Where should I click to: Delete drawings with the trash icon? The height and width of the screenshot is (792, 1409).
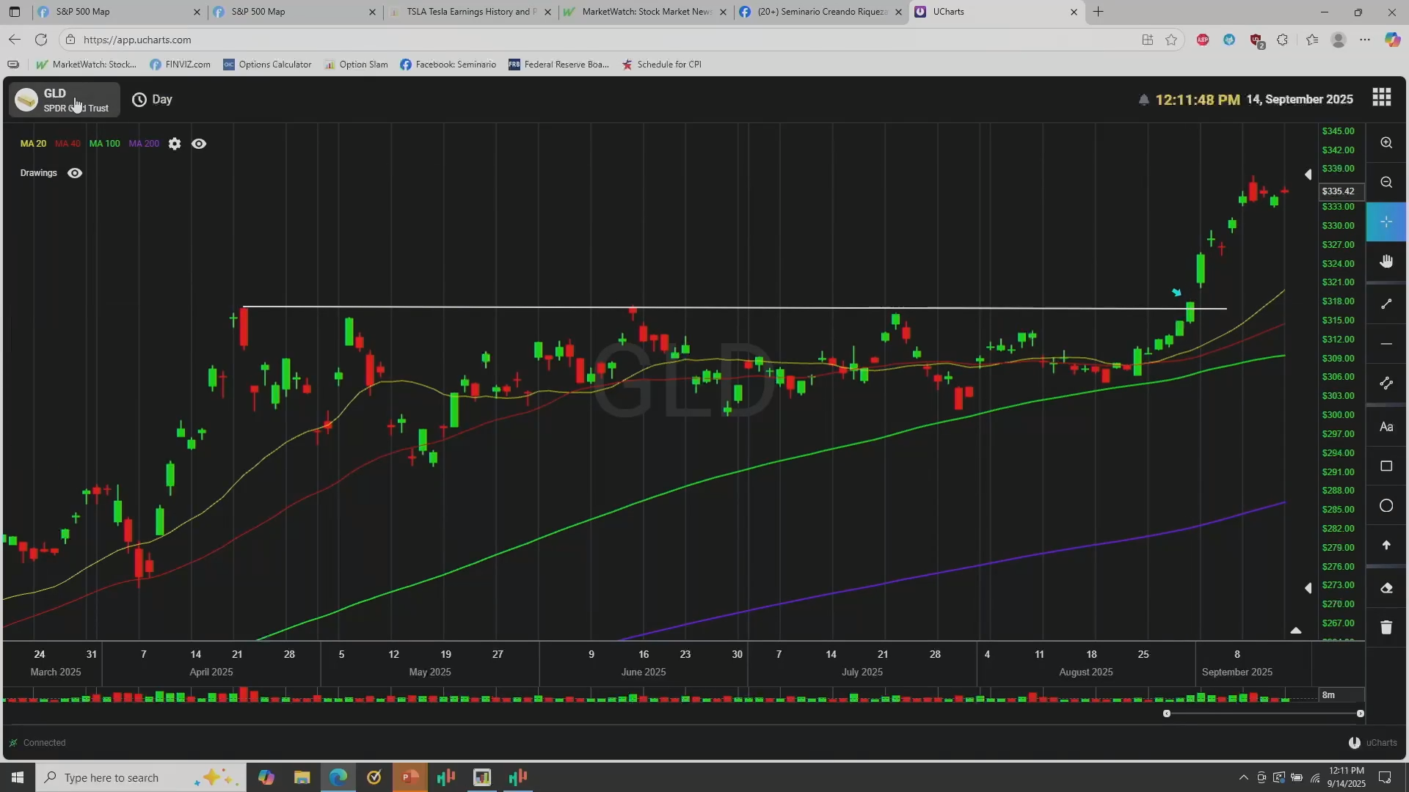tap(1386, 628)
